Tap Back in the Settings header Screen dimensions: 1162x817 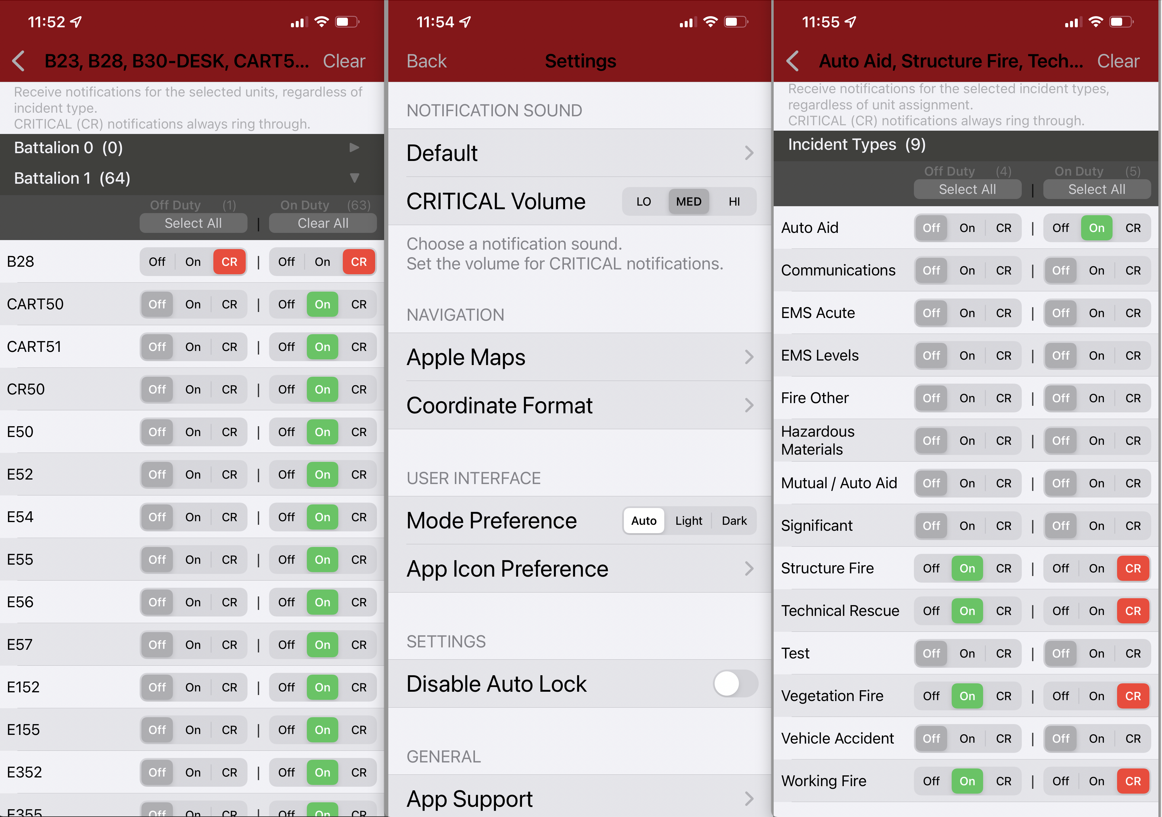(x=427, y=61)
